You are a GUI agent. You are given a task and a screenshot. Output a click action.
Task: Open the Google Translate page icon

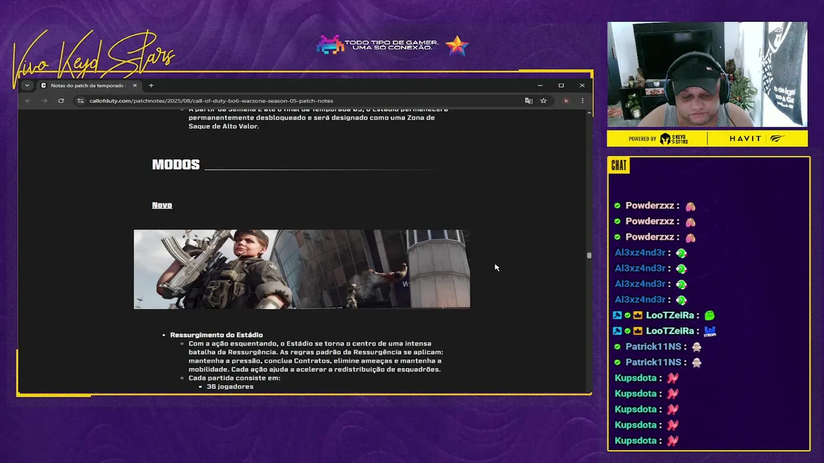pyautogui.click(x=529, y=101)
